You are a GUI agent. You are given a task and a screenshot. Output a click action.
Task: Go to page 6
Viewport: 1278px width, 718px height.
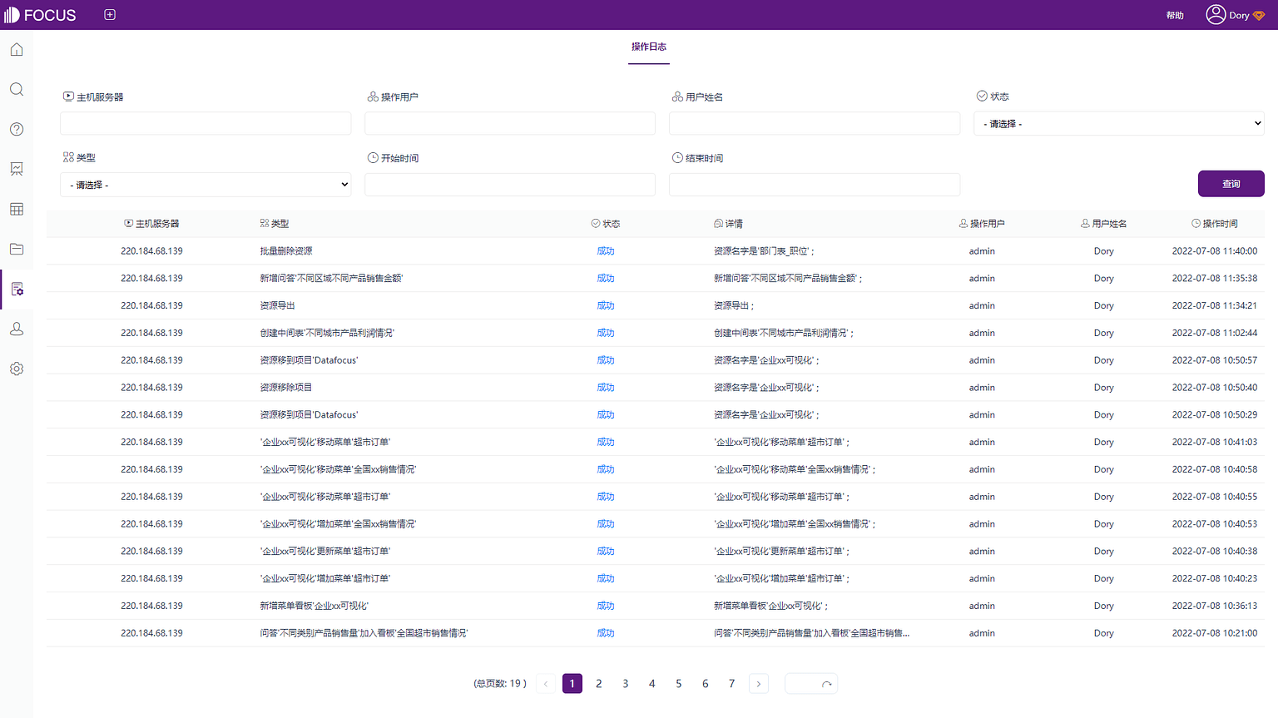tap(706, 684)
